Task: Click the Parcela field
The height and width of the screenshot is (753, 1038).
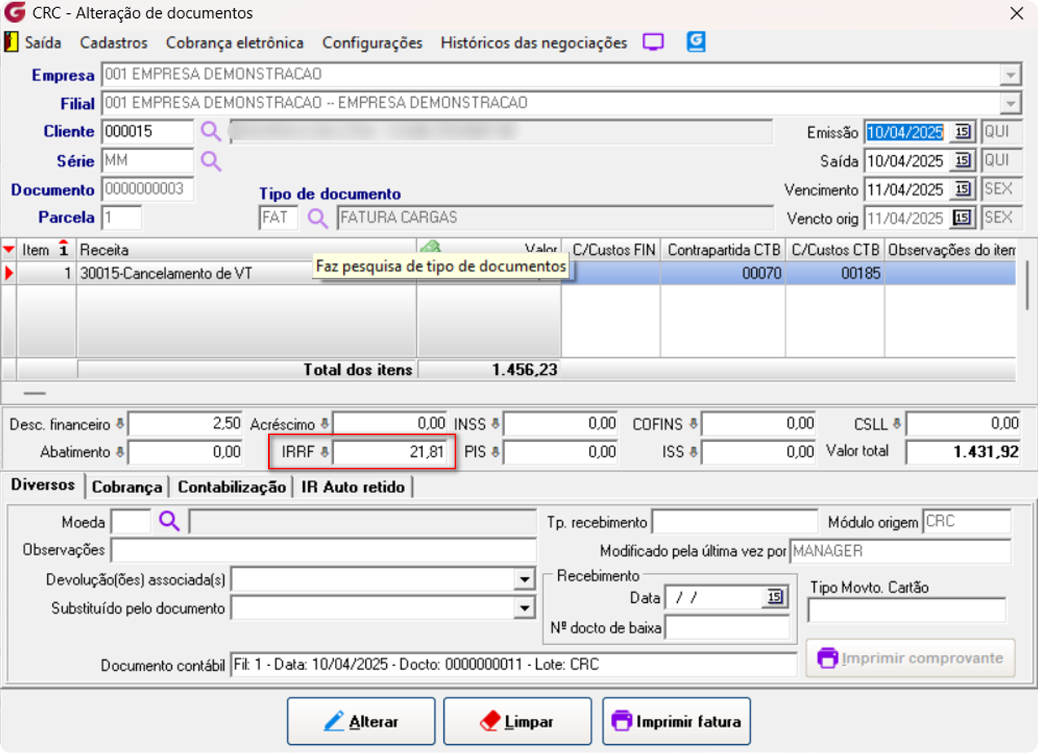Action: pos(121,218)
